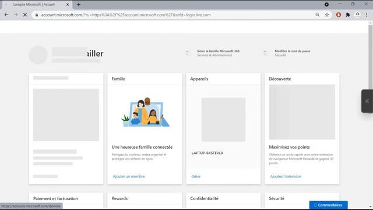Click the profile picture placeholder

coord(38,55)
